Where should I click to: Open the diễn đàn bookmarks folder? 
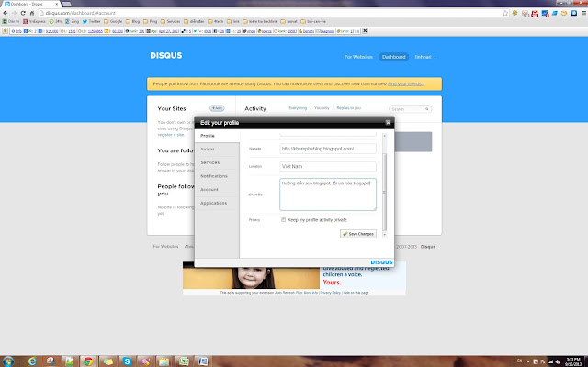194,21
